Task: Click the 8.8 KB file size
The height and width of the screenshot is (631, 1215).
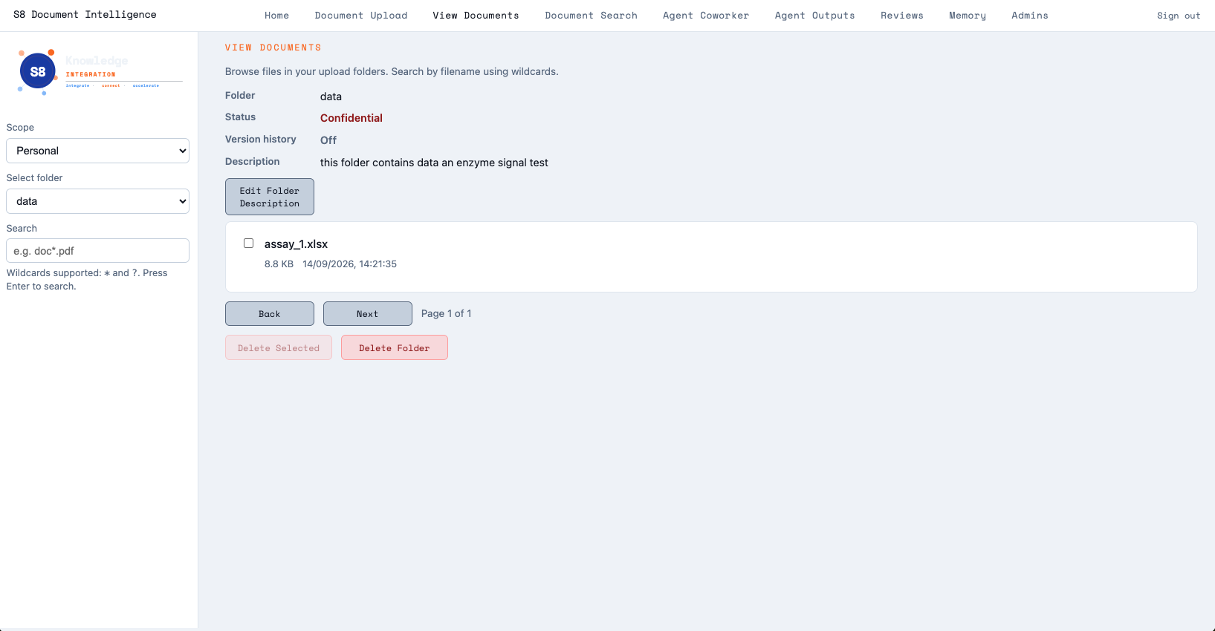Action: point(279,264)
